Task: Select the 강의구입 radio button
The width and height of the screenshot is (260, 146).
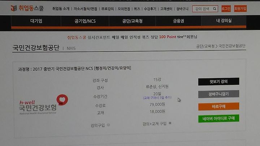Action: click(108, 125)
